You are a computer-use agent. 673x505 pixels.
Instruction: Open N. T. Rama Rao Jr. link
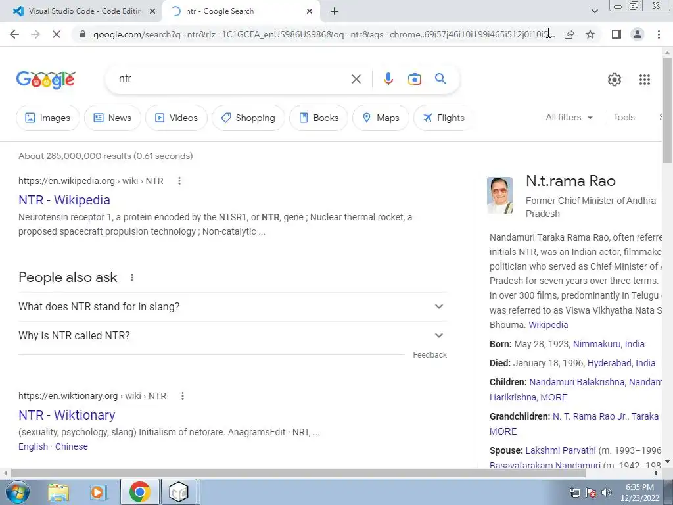590,416
